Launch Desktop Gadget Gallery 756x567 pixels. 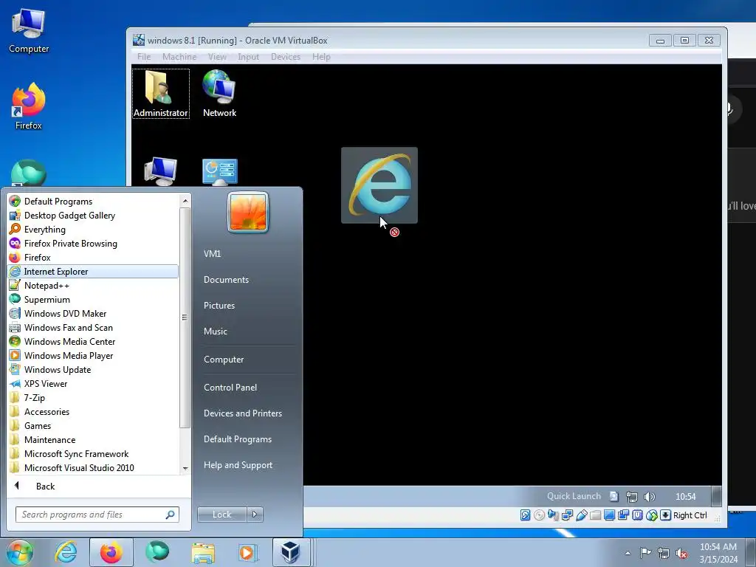tap(93, 215)
